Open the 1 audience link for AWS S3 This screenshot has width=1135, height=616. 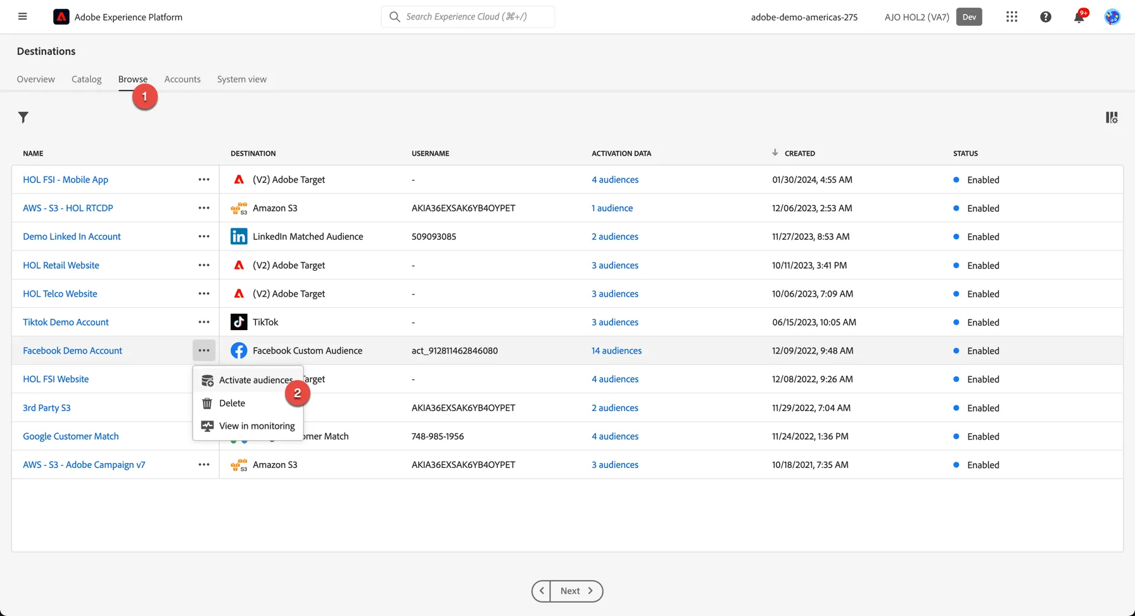click(612, 208)
